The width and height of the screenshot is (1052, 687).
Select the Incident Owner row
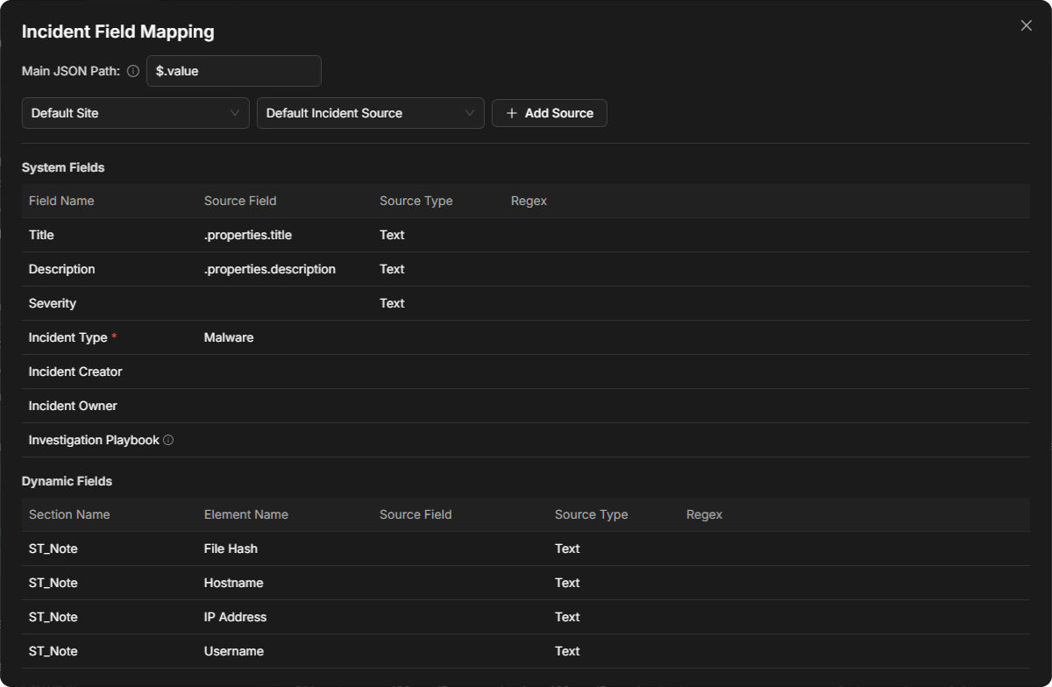tap(526, 406)
